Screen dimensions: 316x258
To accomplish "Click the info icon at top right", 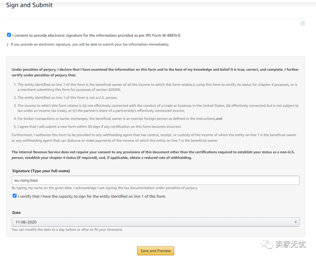I will tap(303, 24).
